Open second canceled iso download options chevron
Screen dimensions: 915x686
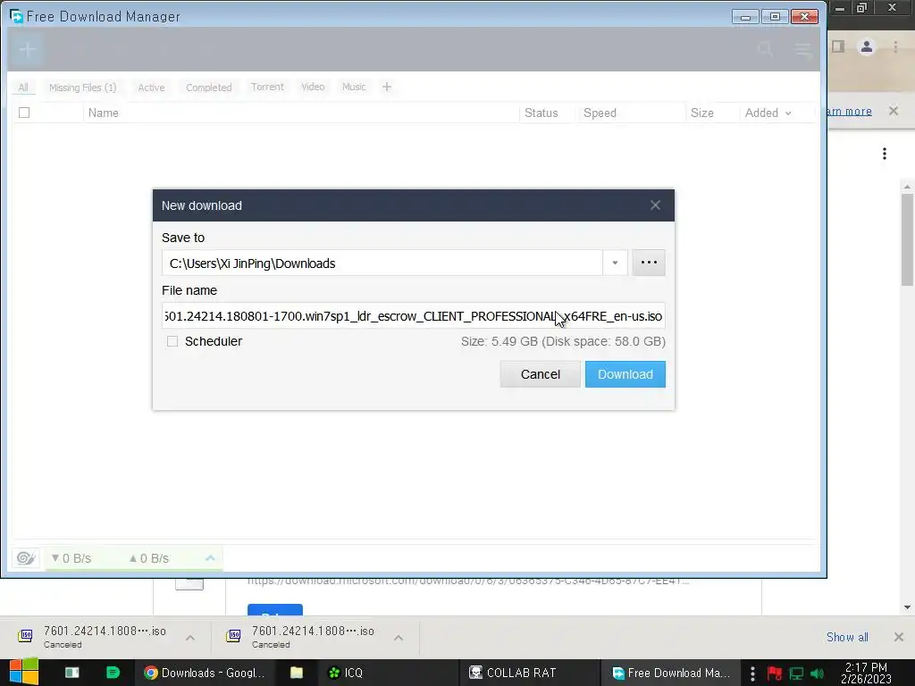399,638
